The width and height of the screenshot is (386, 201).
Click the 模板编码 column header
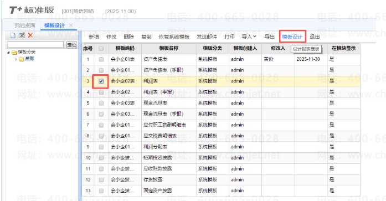[125, 48]
